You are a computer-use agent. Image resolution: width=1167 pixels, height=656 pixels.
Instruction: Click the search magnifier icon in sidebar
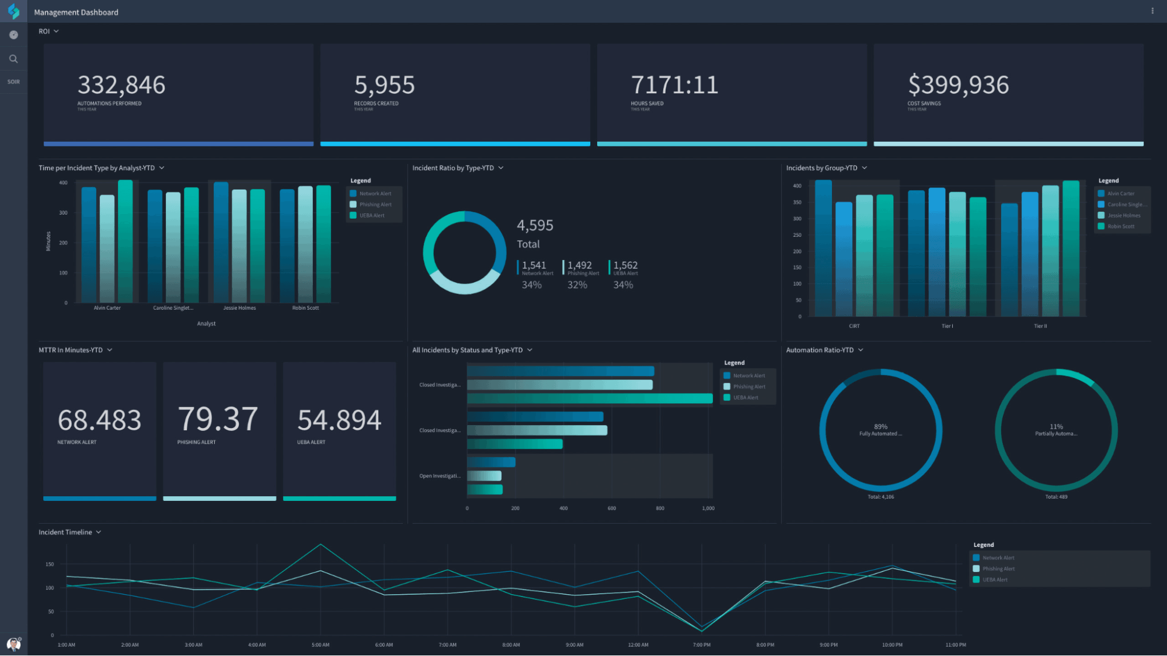click(13, 59)
